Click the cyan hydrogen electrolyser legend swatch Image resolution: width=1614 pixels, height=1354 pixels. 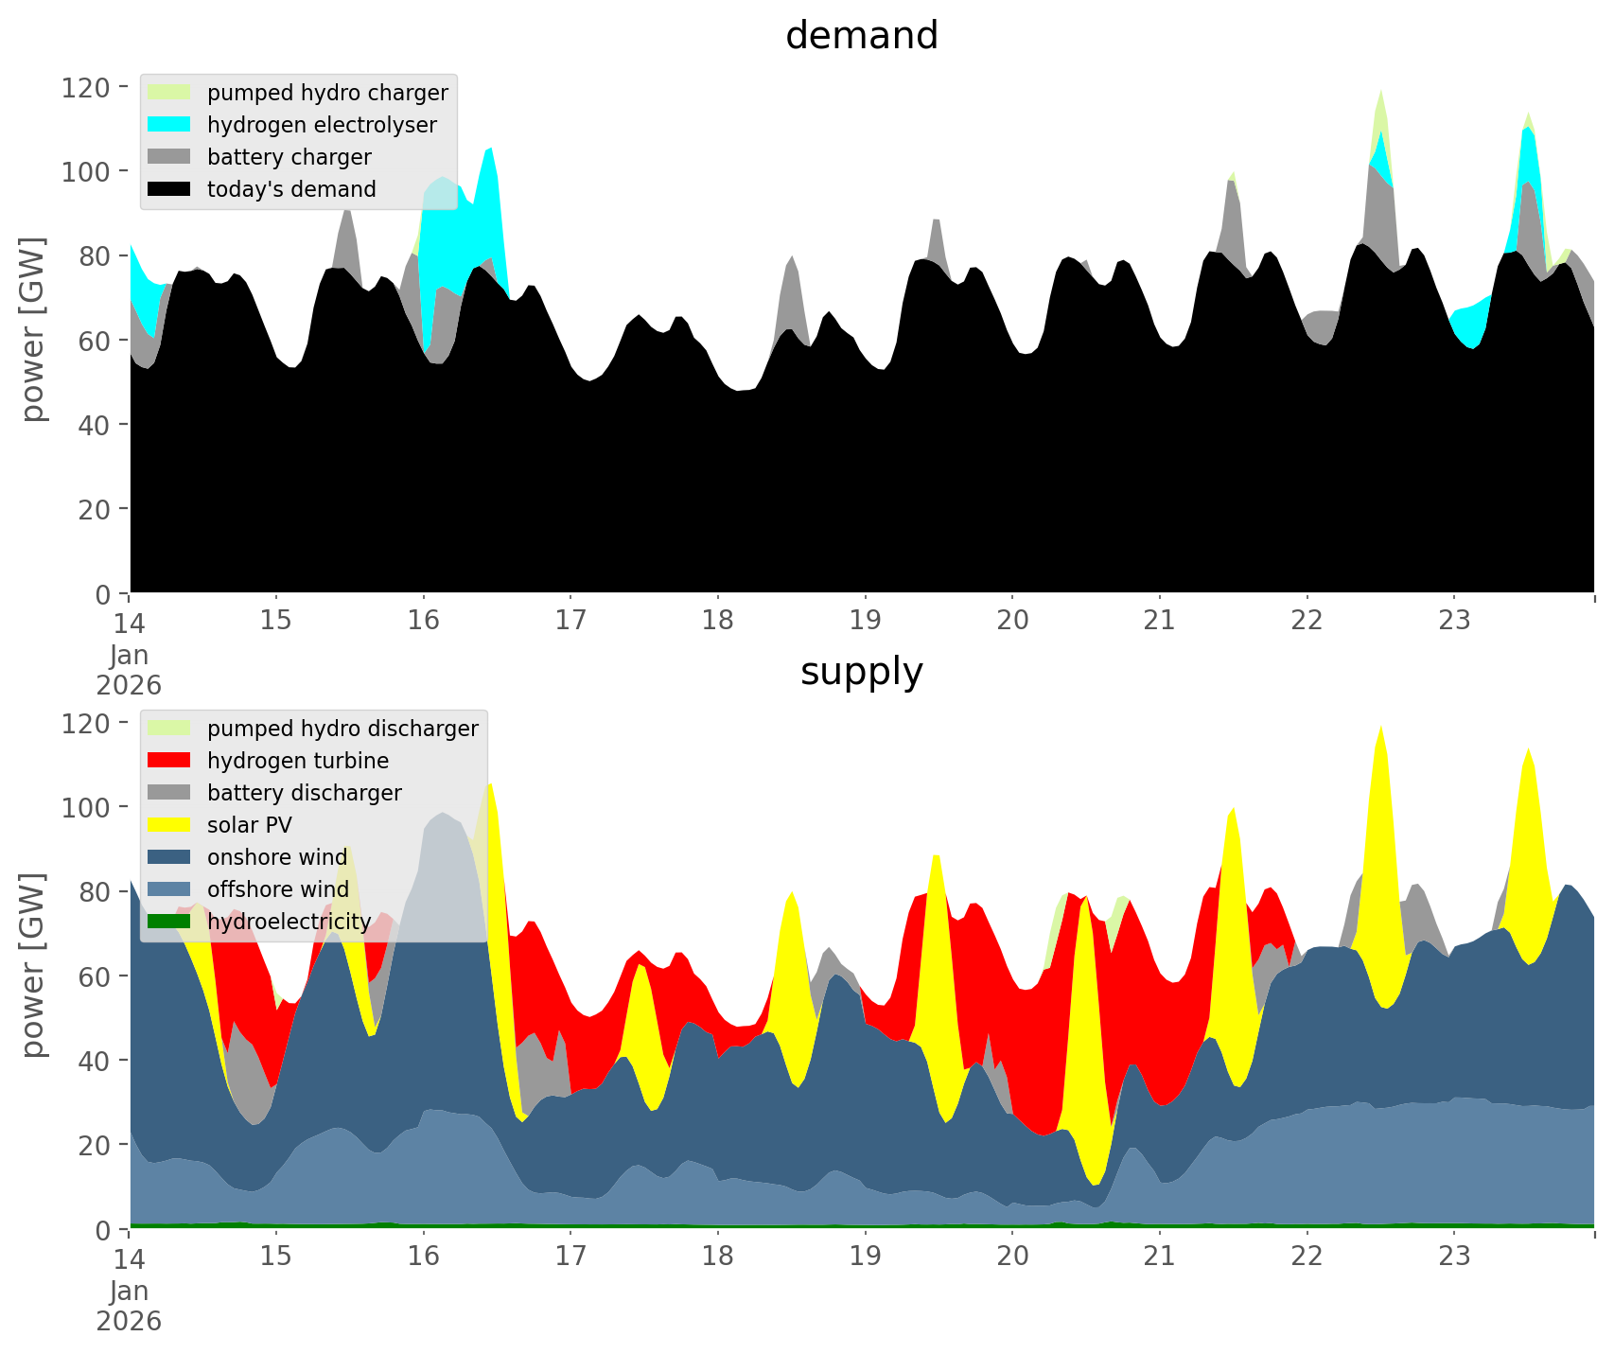click(169, 125)
